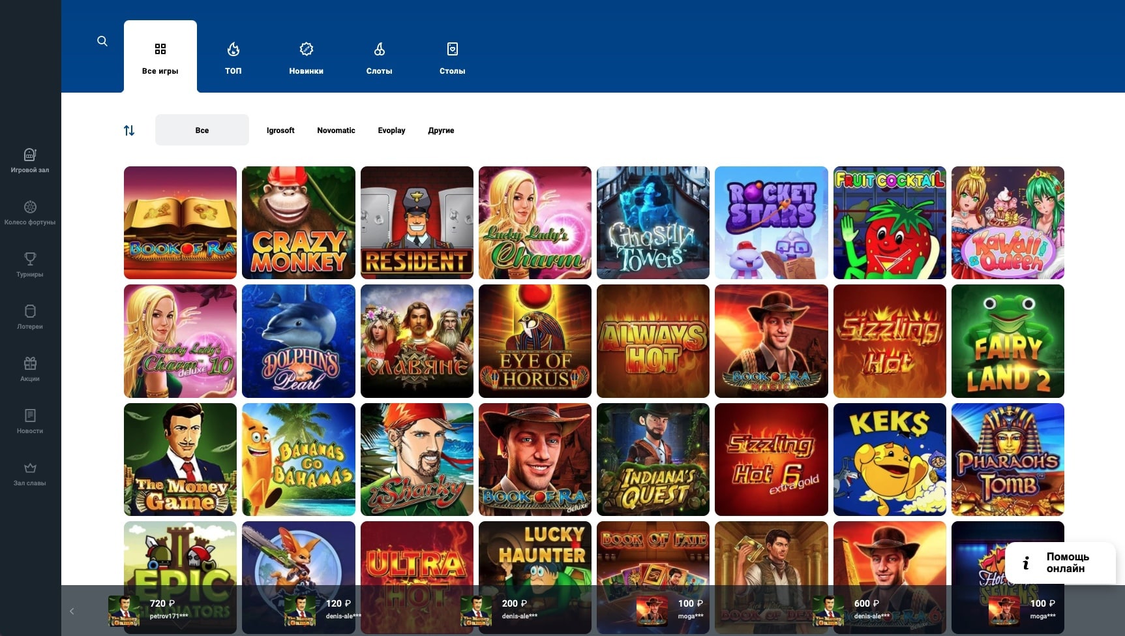Screen dimensions: 1125x636
Task: Filter games by Novomatic provider
Action: click(x=336, y=130)
